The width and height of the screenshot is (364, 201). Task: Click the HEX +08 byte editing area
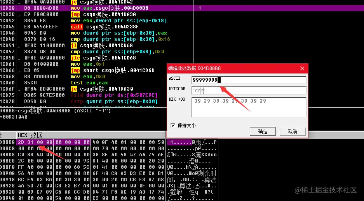pos(249,107)
